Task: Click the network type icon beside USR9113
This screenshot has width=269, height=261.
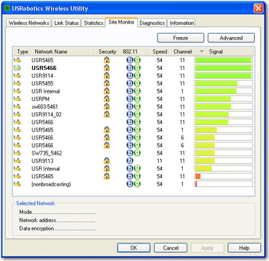Action: [17, 161]
